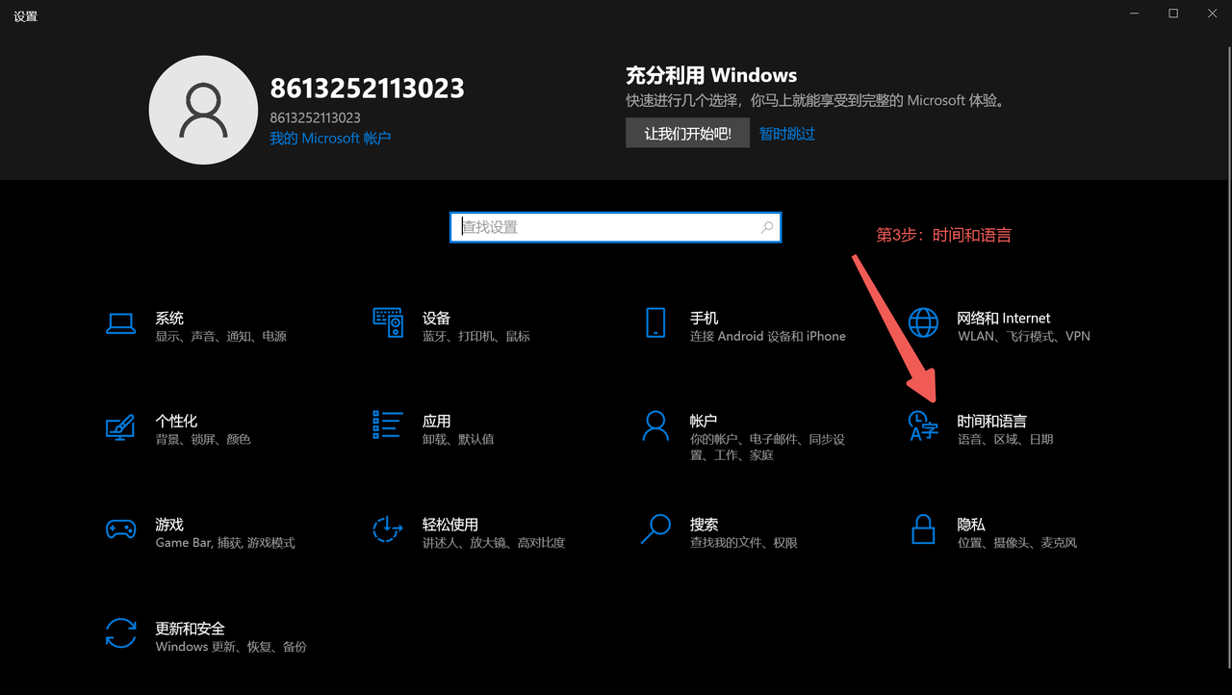1232x695 pixels.
Task: Open the 帐户 category title
Action: point(704,421)
